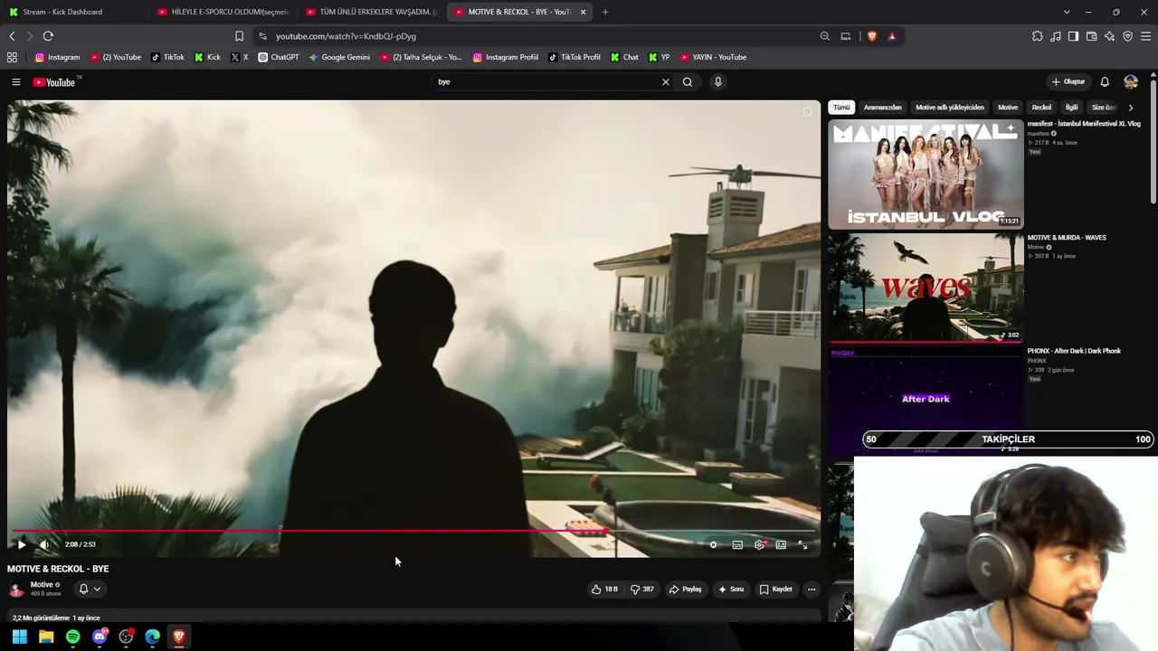Click the page vertical scrollbar
The height and width of the screenshot is (651, 1158).
click(x=1153, y=140)
